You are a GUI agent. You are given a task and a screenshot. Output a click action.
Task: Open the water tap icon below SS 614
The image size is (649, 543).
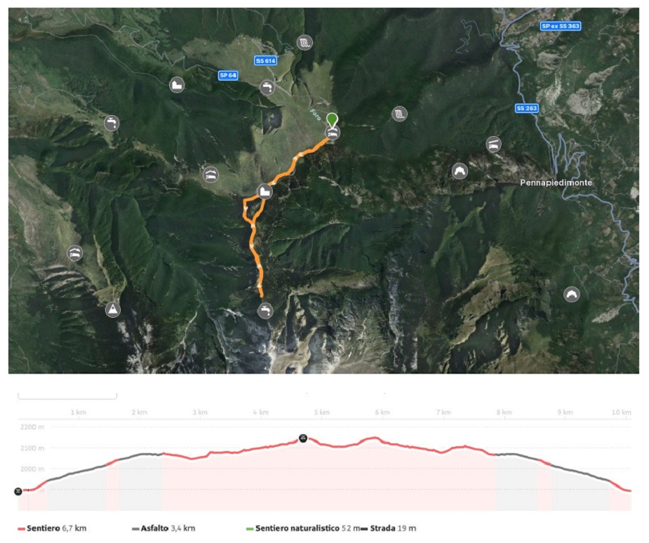click(x=267, y=87)
